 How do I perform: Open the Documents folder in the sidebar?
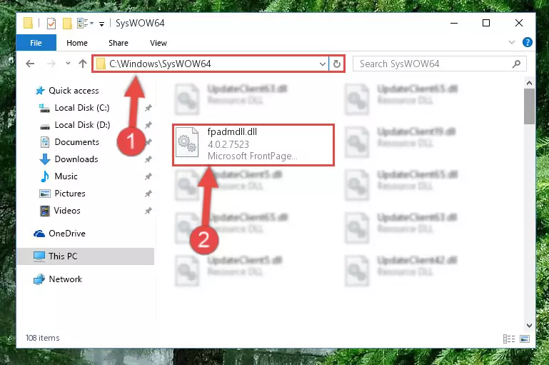[76, 142]
